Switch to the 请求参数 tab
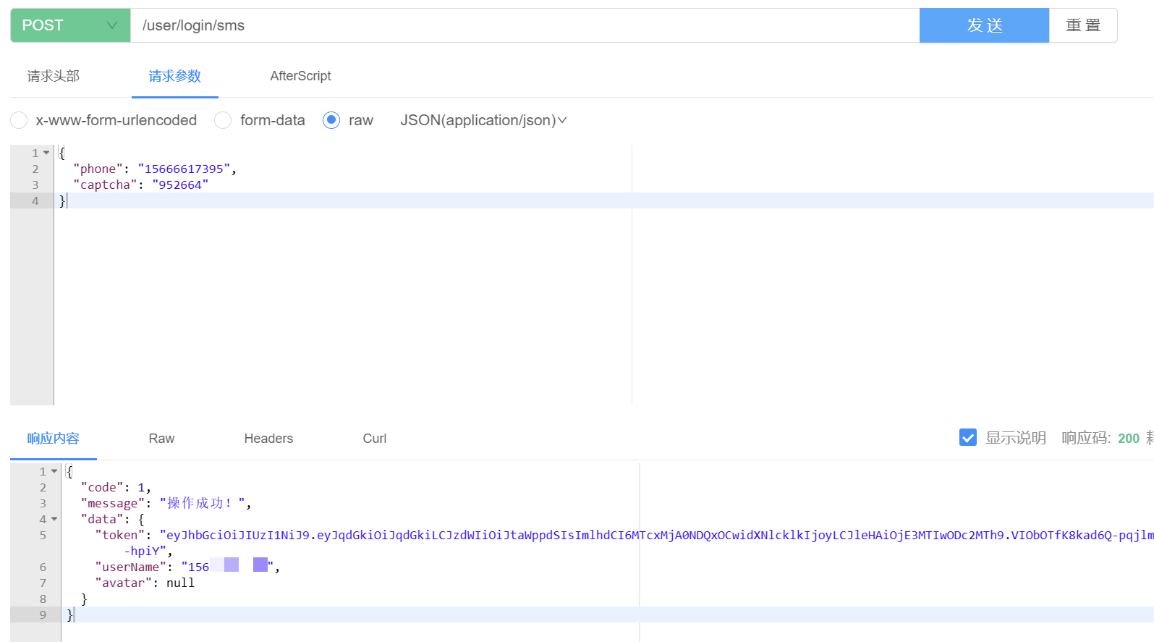The width and height of the screenshot is (1154, 642). coord(175,76)
